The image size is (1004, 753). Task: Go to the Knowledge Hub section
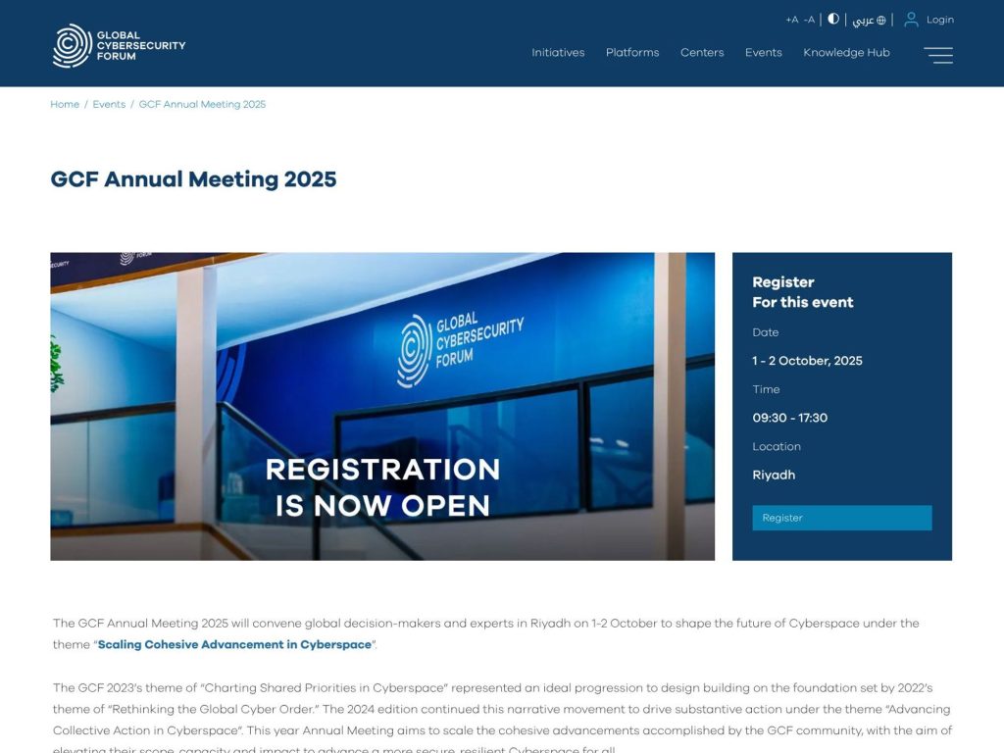point(846,53)
